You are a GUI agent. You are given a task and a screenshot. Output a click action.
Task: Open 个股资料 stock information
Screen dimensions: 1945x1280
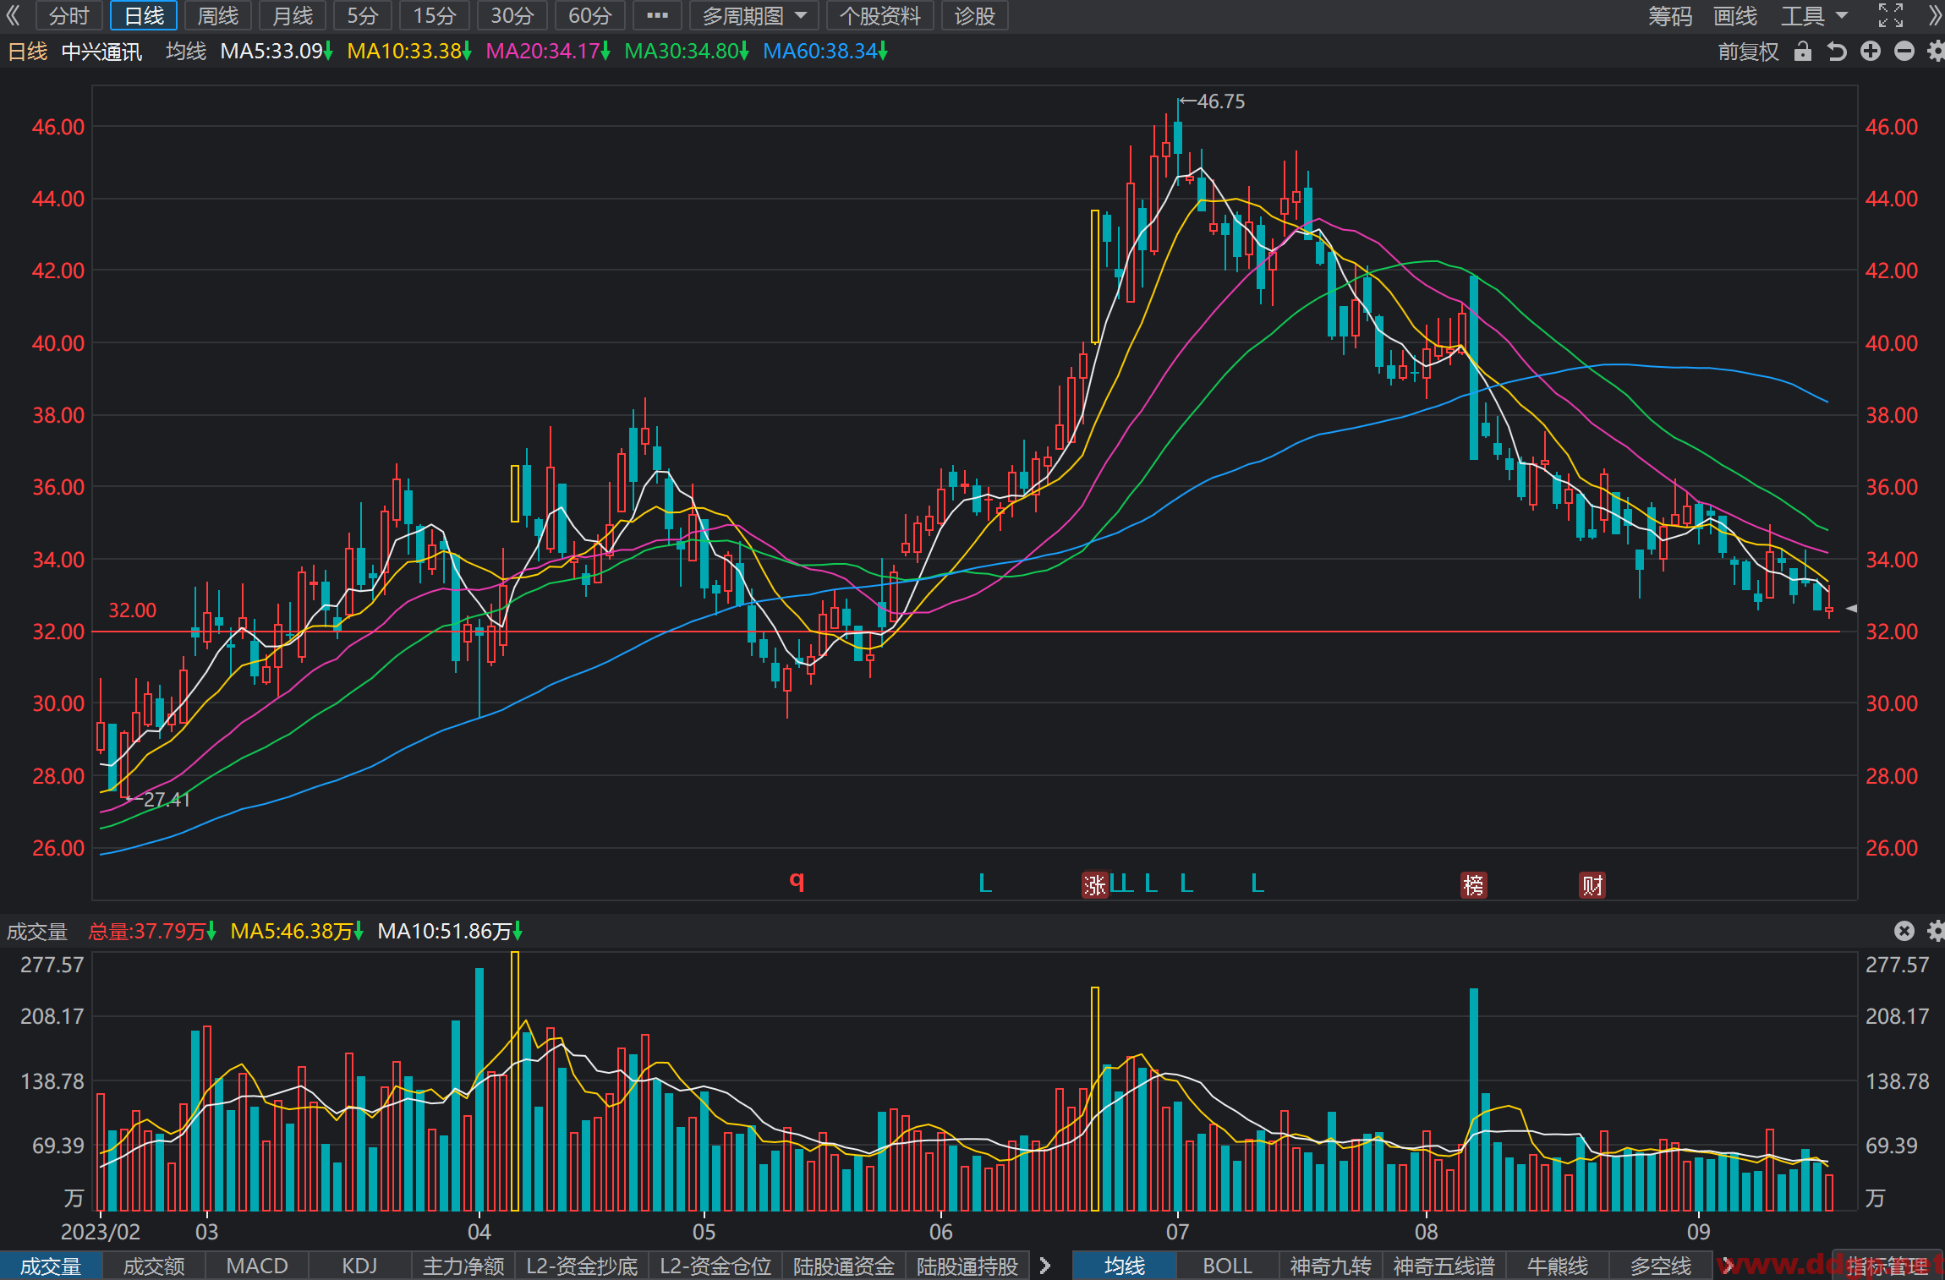pyautogui.click(x=879, y=15)
